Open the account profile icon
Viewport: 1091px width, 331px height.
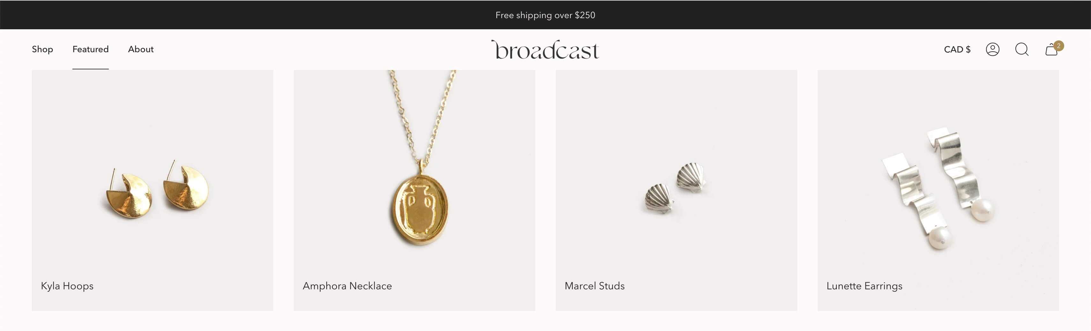992,49
